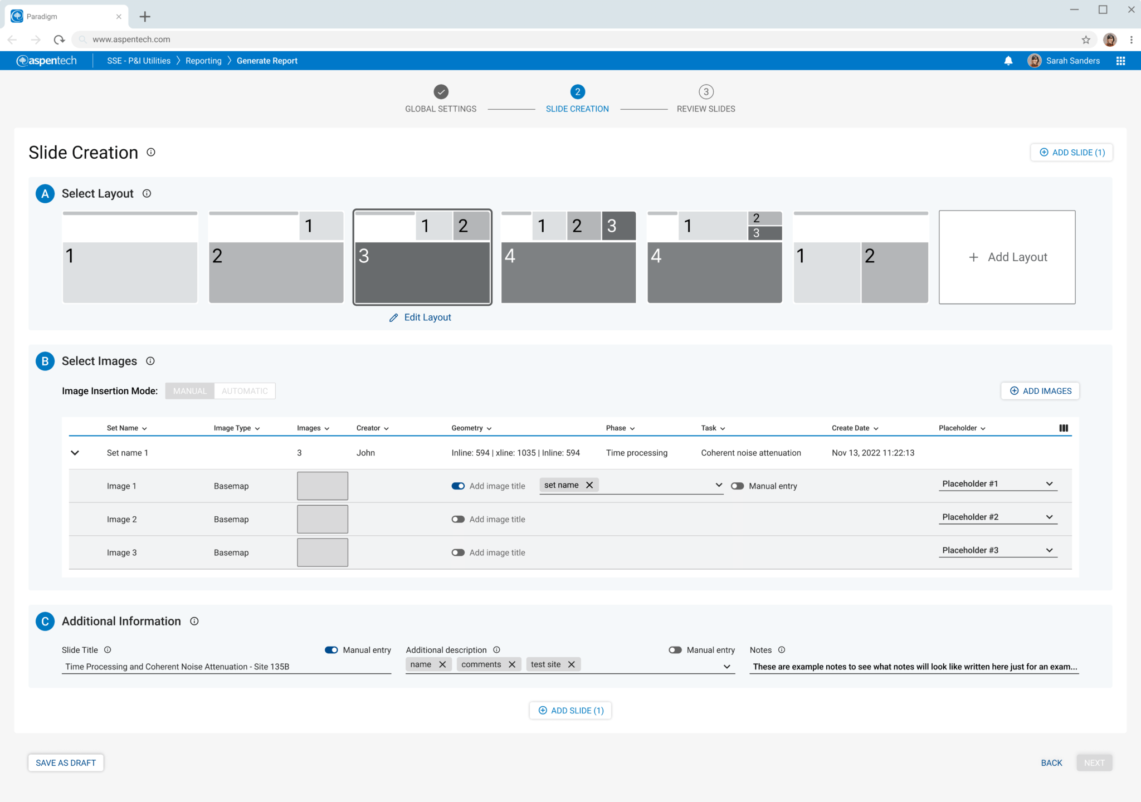Open a new browser tab
Image resolution: width=1141 pixels, height=802 pixels.
[145, 17]
